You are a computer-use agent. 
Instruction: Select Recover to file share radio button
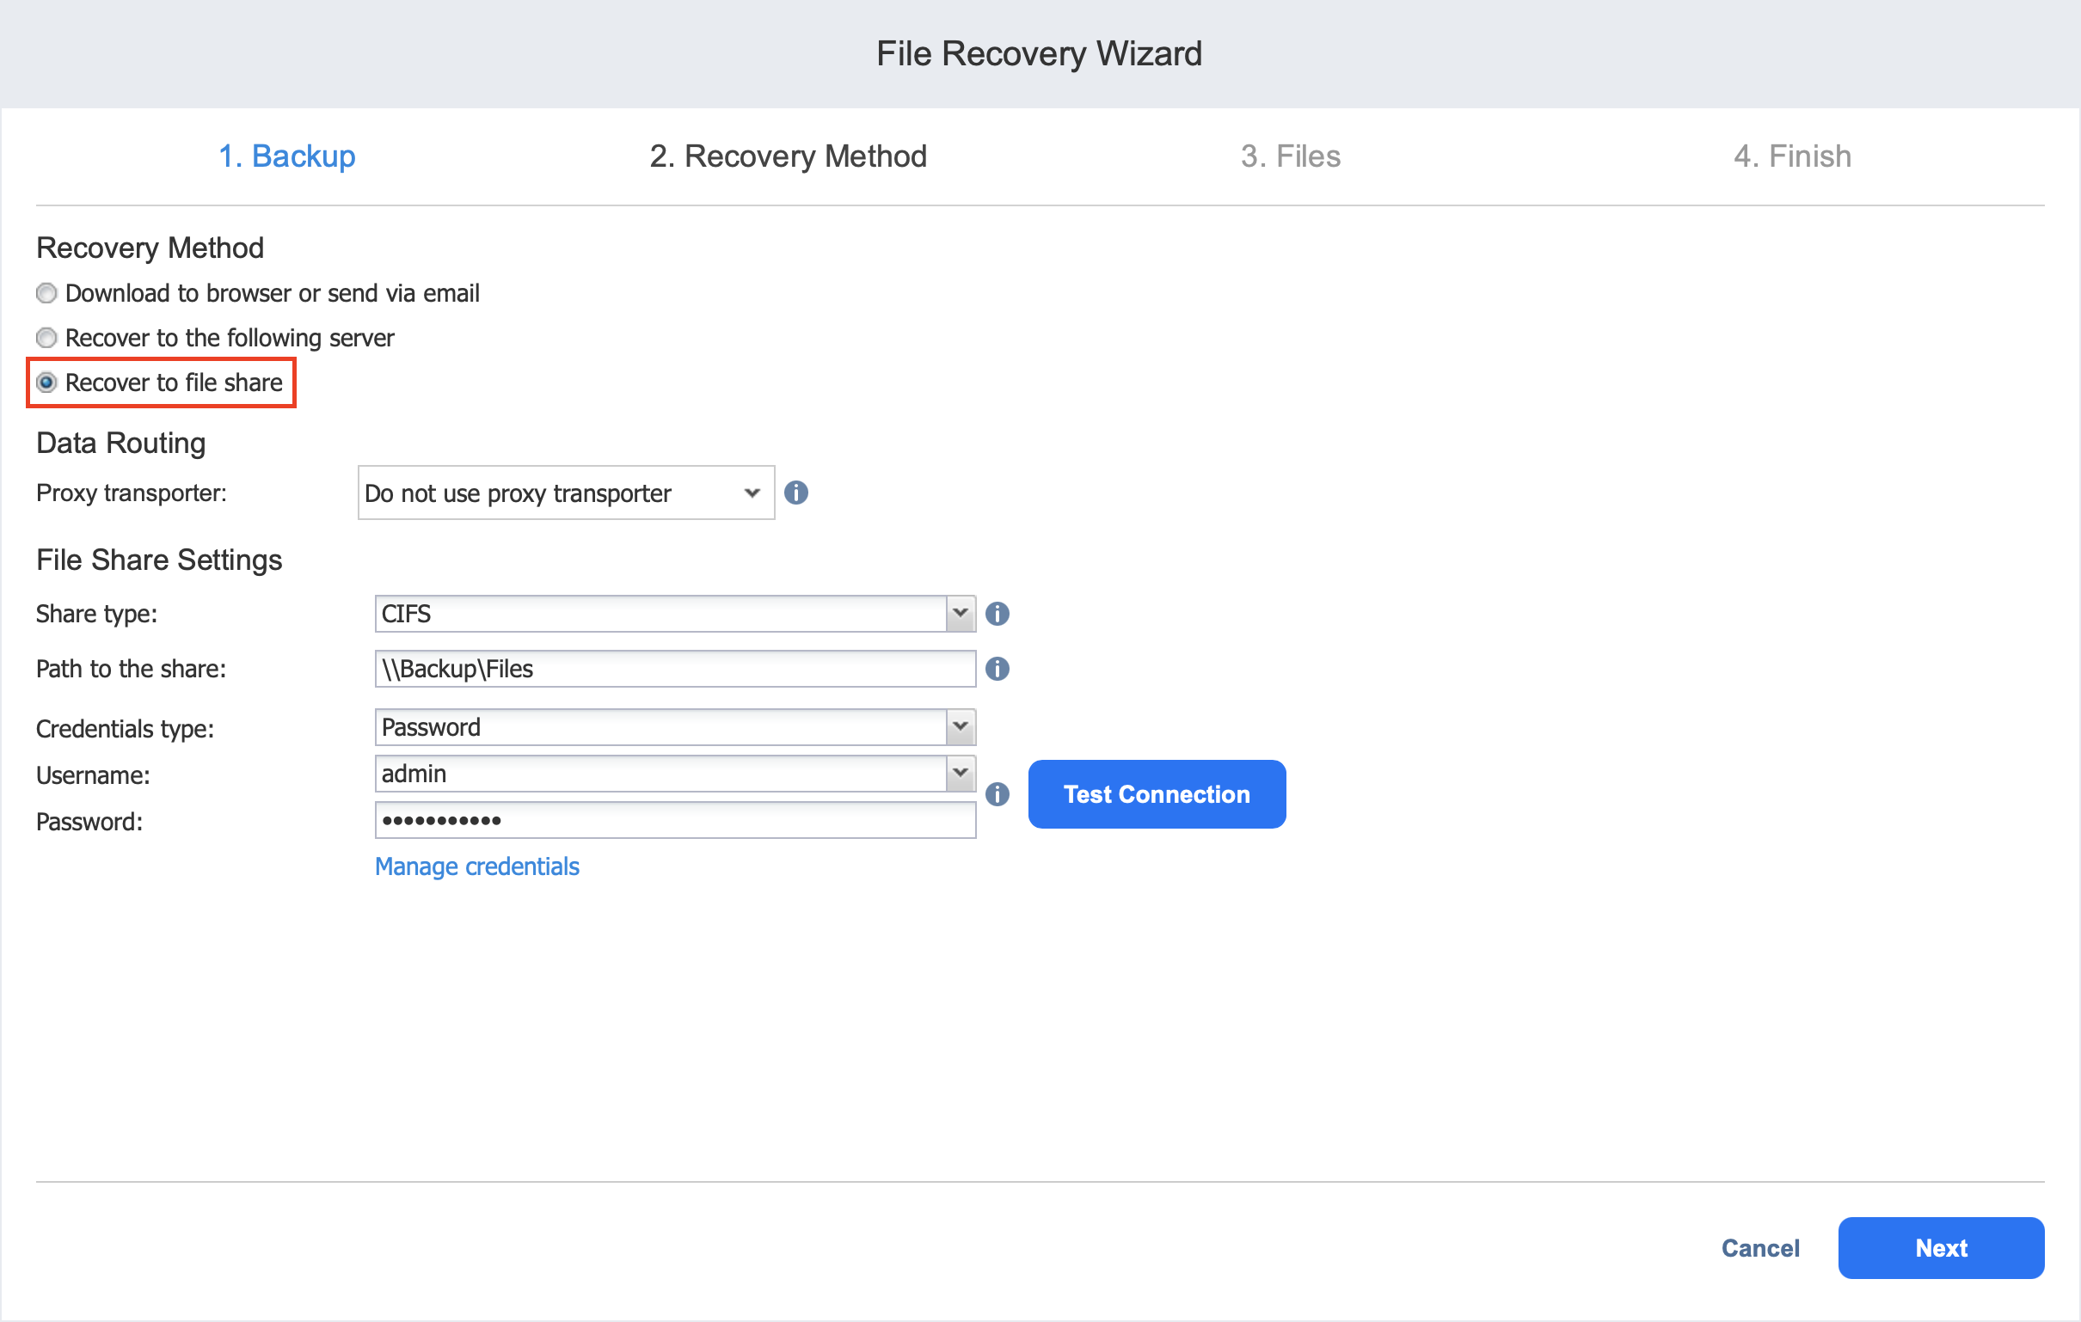(x=46, y=382)
